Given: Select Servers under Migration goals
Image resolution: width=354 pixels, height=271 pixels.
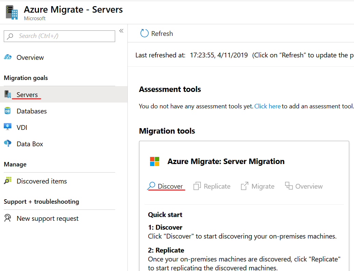Looking at the screenshot, I should (27, 95).
